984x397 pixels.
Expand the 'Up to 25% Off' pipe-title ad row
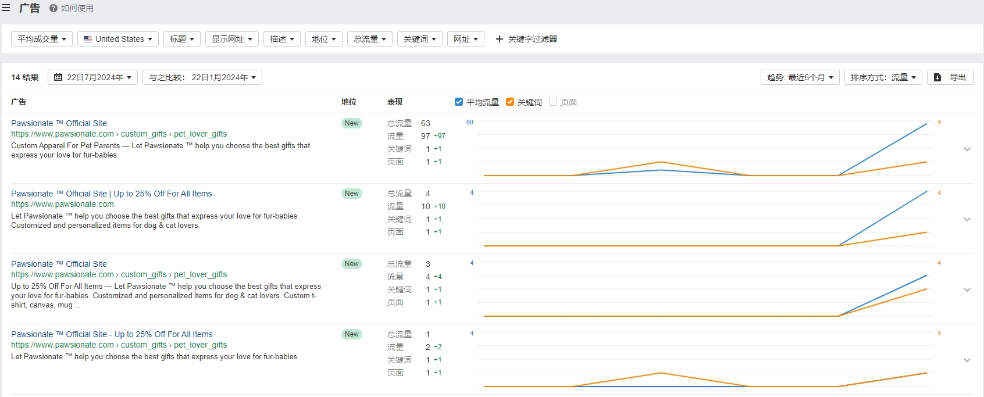click(x=967, y=219)
